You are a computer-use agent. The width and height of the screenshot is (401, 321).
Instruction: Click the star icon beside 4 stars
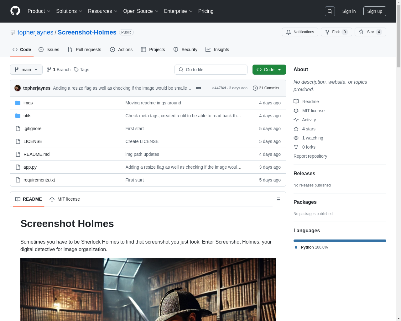click(296, 129)
